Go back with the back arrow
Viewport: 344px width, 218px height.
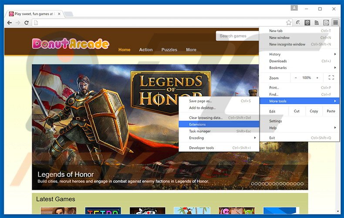(10, 23)
